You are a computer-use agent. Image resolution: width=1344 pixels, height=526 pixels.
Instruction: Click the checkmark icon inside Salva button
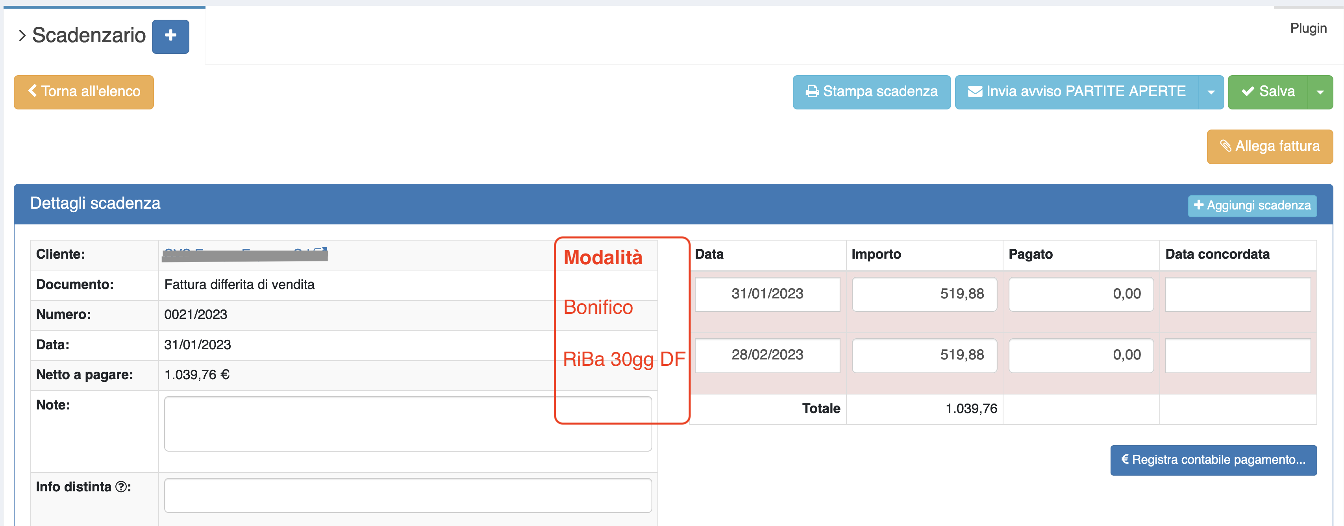click(x=1249, y=91)
